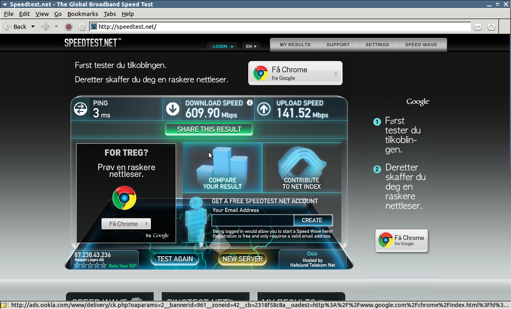Click Få Chrome button under FOR TREG?

(x=126, y=224)
